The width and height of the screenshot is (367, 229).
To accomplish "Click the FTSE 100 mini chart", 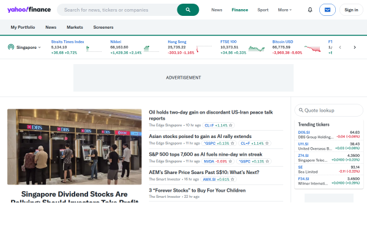I will point(256,49).
